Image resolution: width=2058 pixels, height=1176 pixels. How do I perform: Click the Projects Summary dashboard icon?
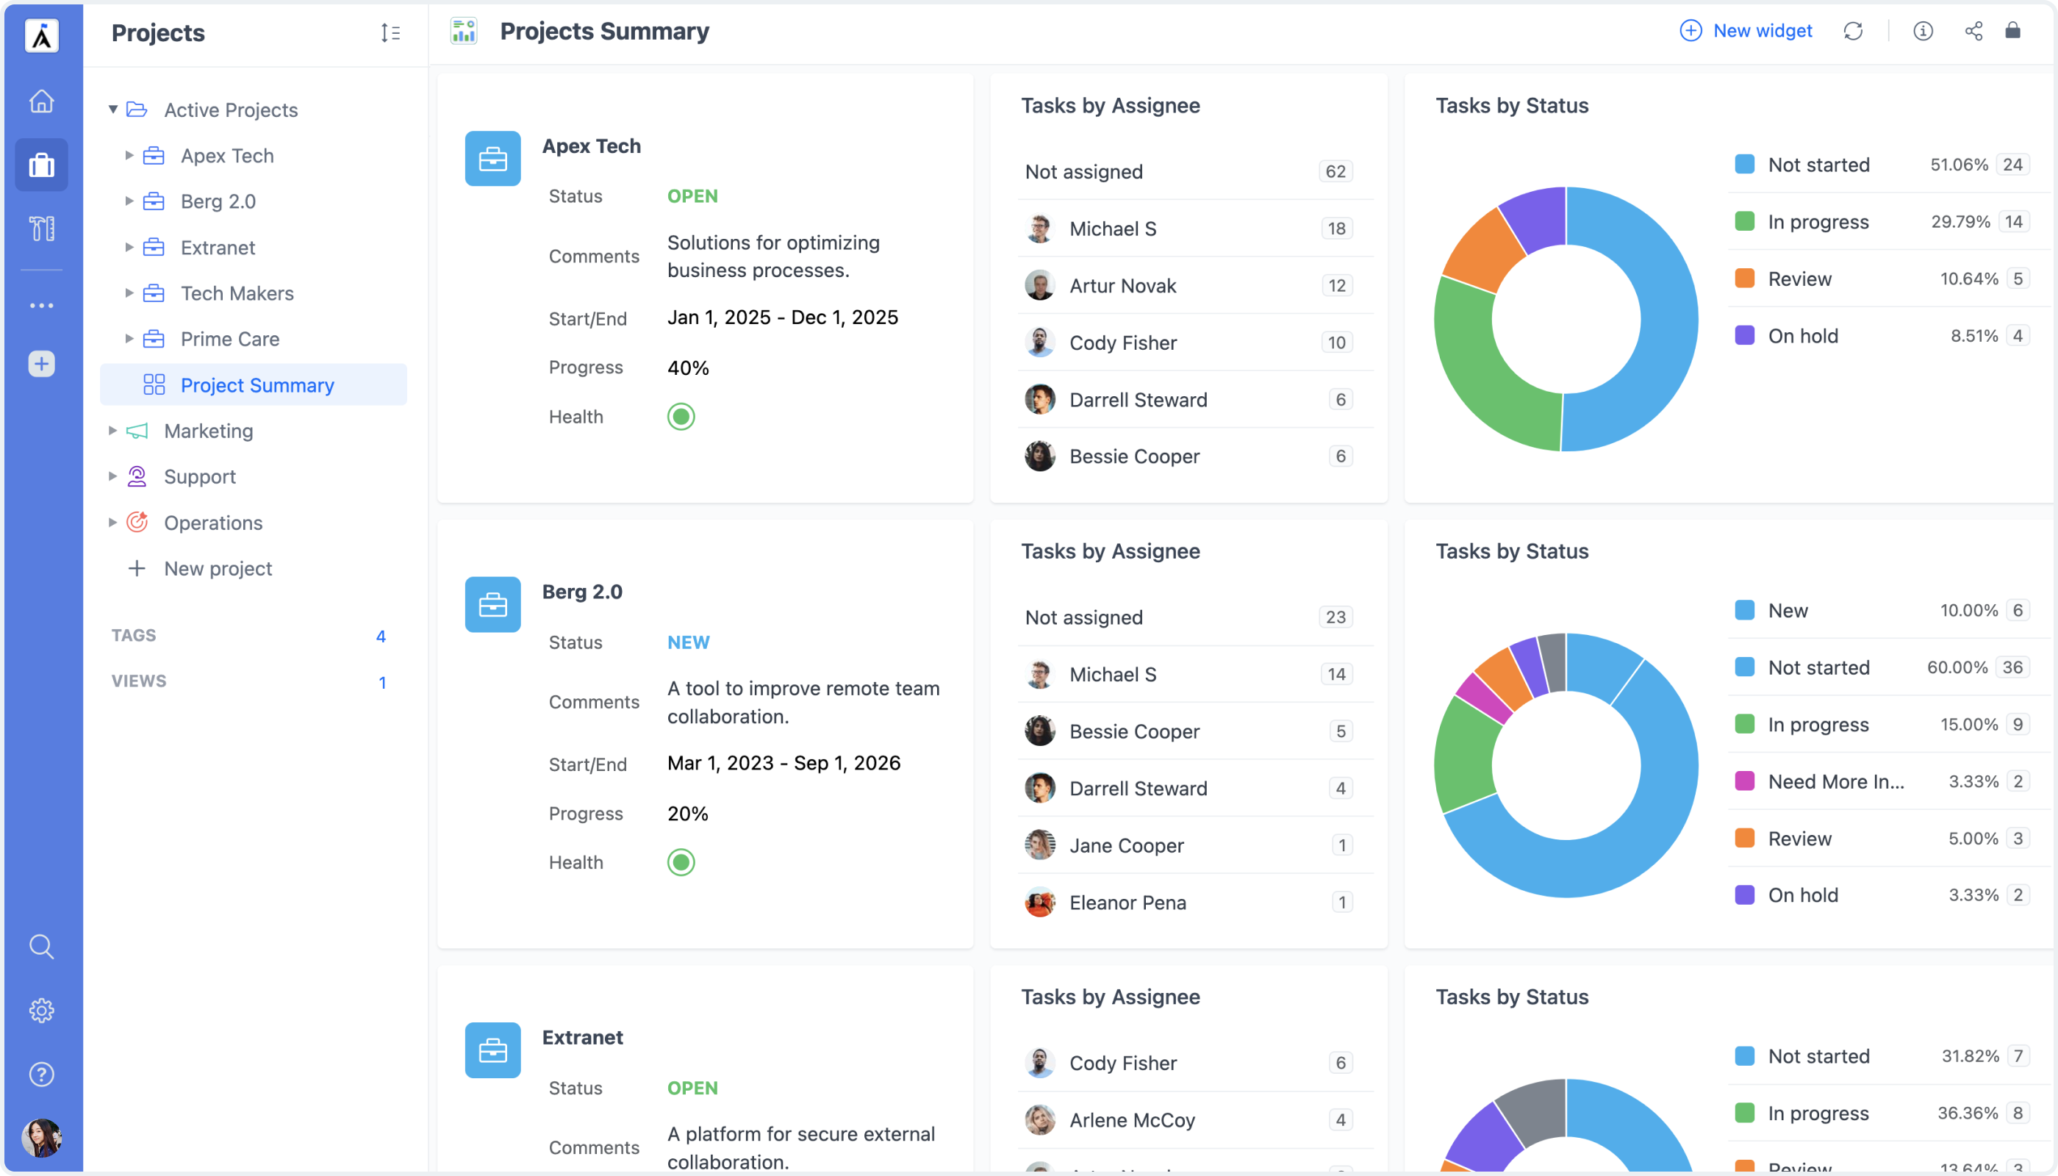pos(464,32)
